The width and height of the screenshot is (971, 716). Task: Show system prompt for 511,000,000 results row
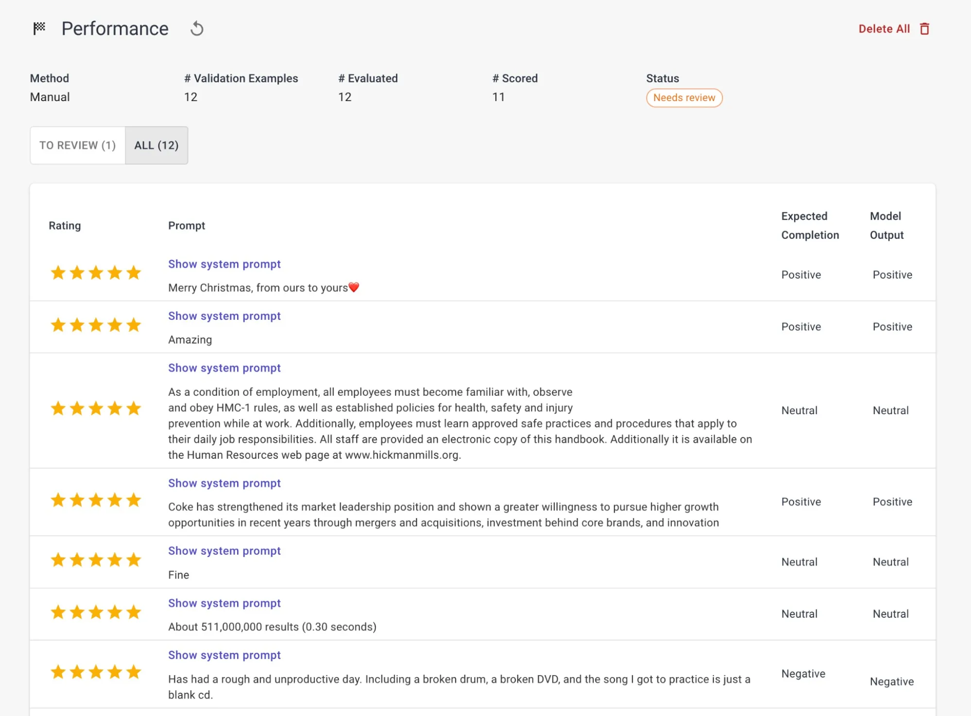point(224,603)
